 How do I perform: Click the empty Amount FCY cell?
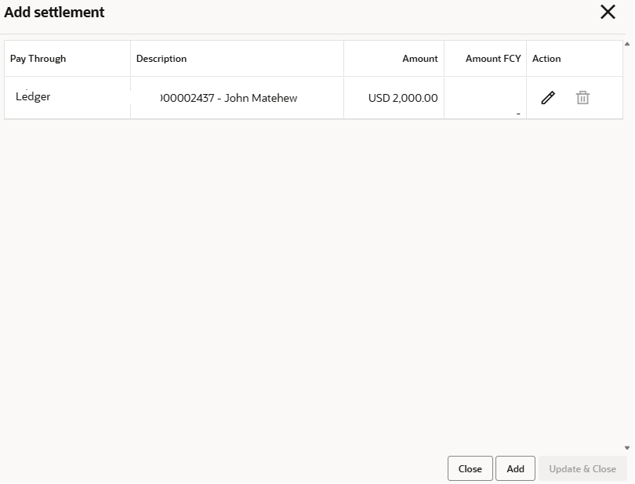[486, 98]
